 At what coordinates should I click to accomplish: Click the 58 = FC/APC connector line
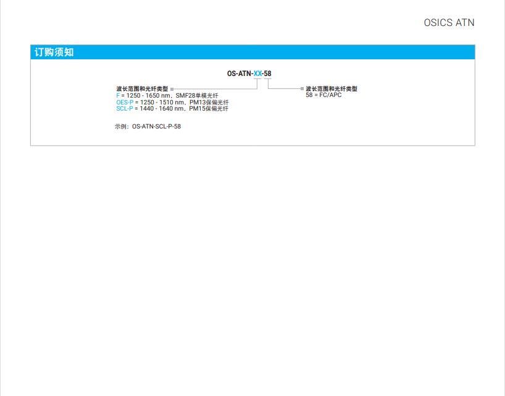323,95
